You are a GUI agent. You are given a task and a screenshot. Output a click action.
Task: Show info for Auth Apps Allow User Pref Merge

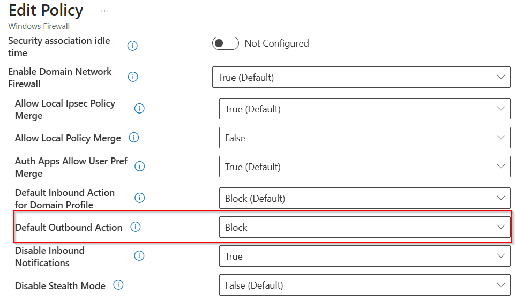139,167
